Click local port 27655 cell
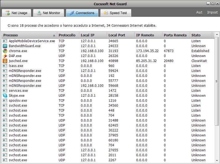Image resolution: width=220 pixels, height=164 pixels. point(113,150)
